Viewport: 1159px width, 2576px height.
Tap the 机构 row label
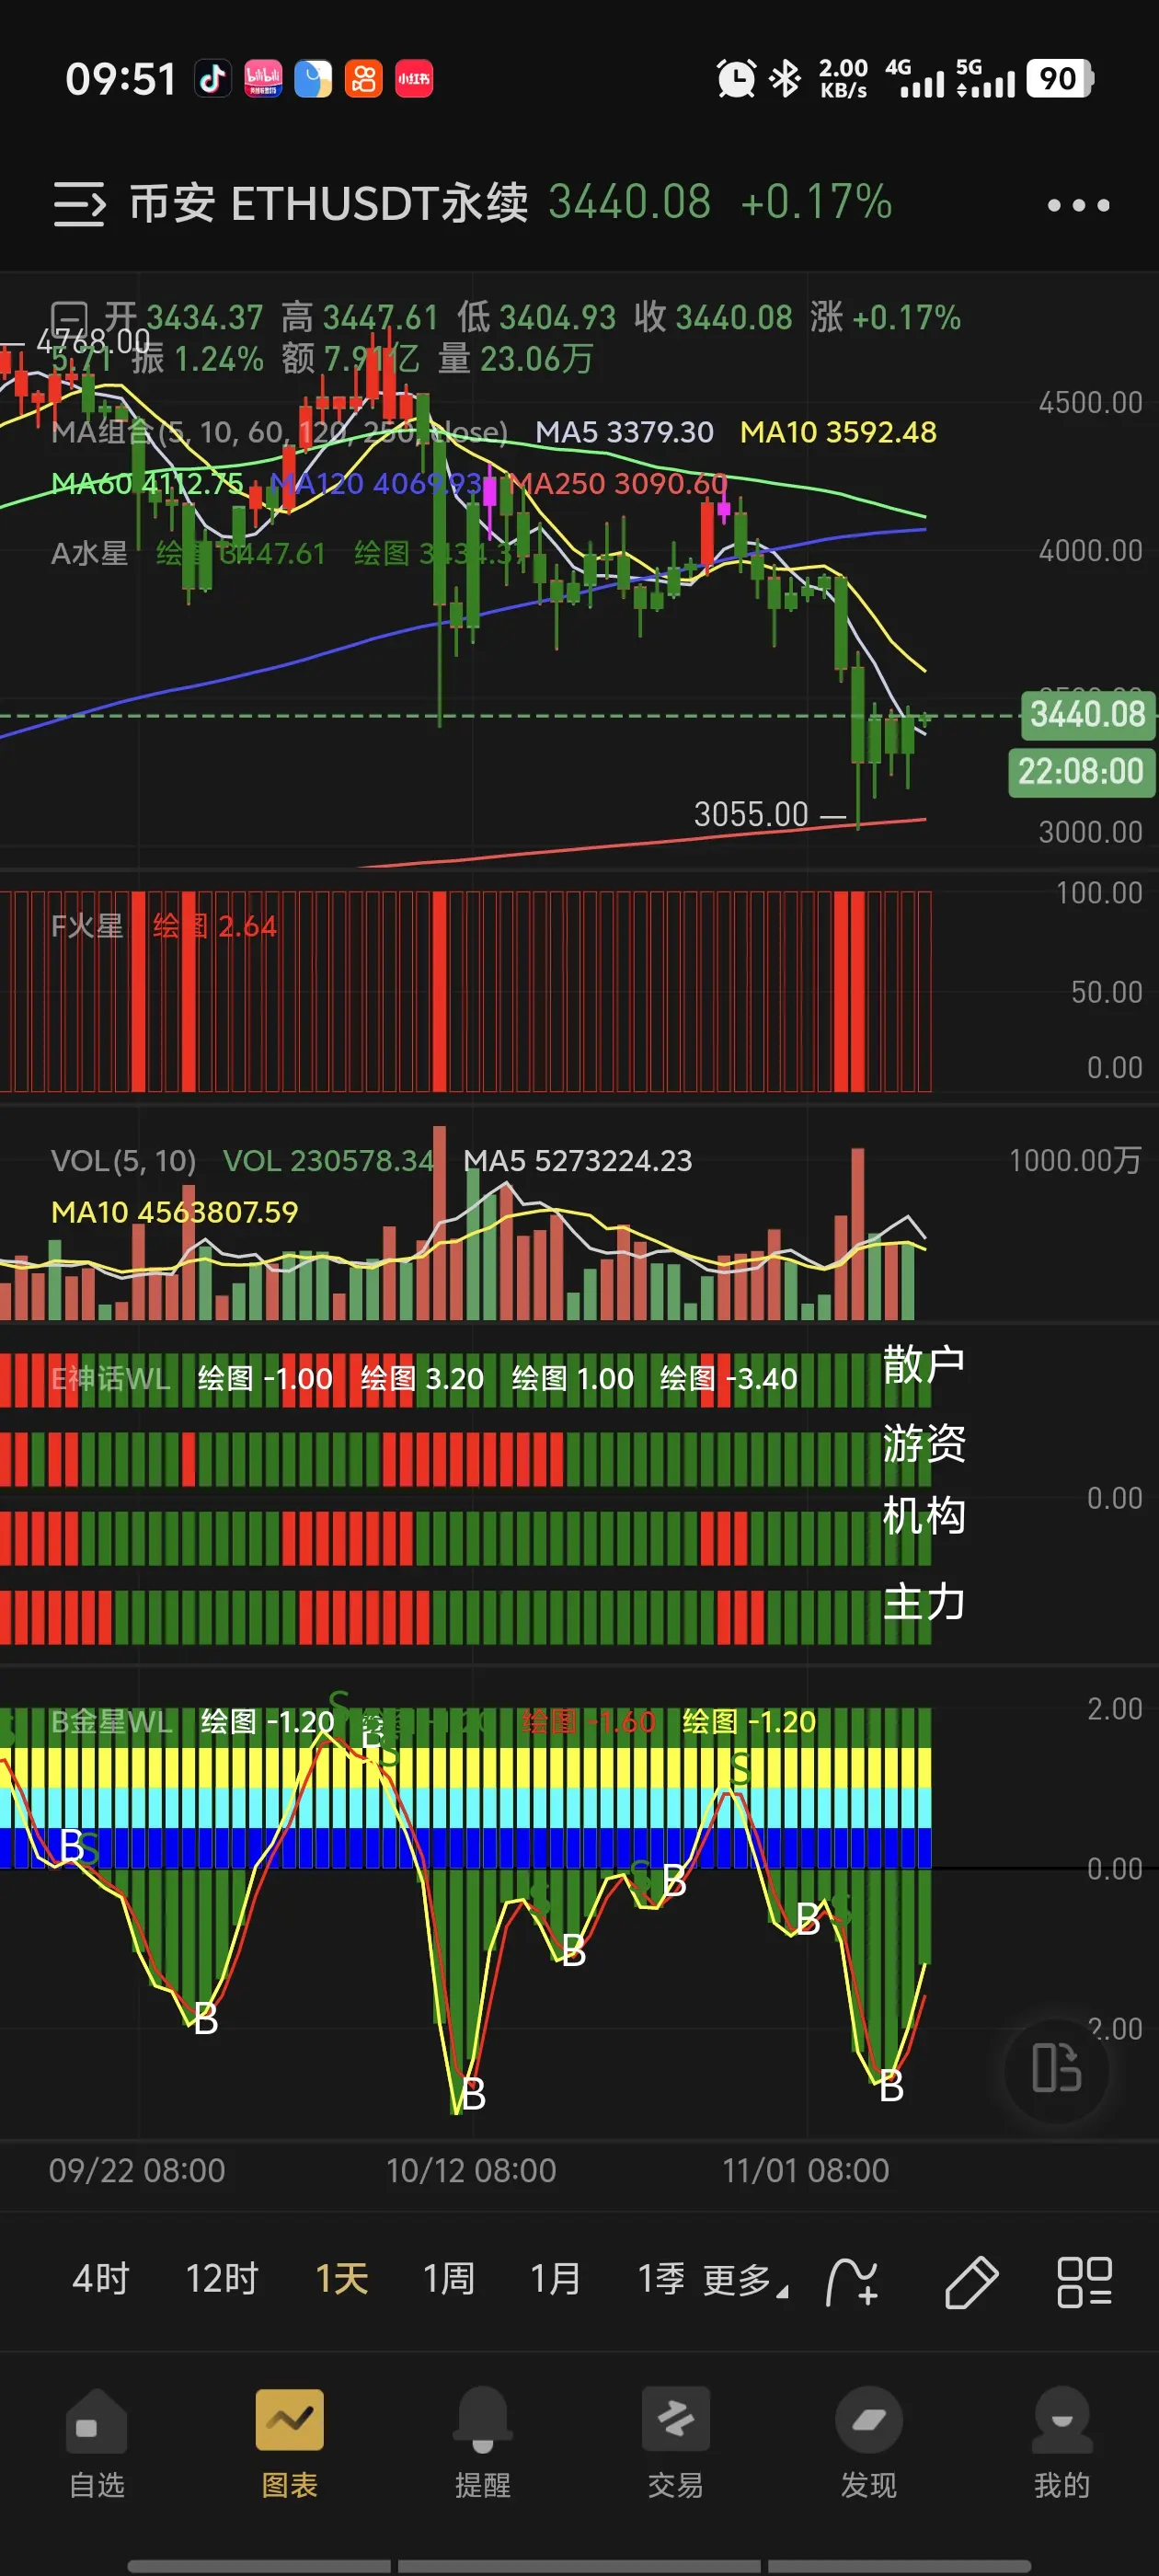pyautogui.click(x=923, y=1516)
